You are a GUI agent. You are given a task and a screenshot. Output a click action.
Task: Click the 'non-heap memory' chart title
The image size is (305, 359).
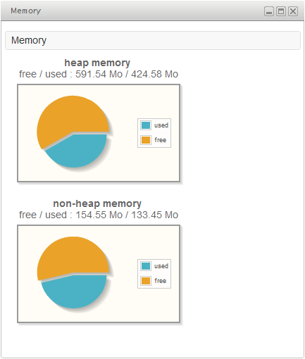tap(97, 203)
